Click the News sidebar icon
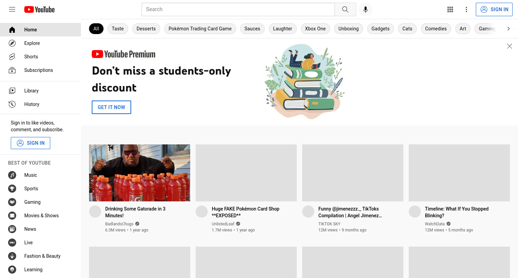The image size is (518, 278). tap(12, 229)
